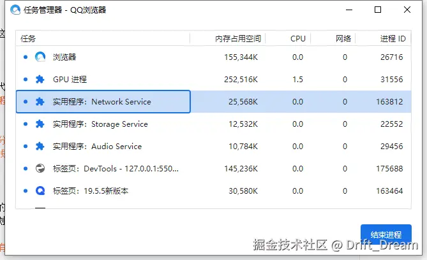Click the Network Service puzzle icon

pyautogui.click(x=40, y=102)
